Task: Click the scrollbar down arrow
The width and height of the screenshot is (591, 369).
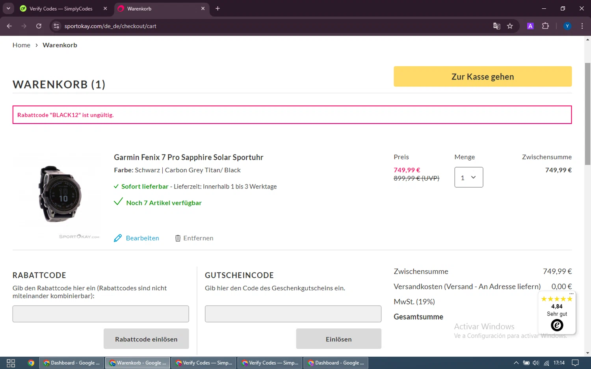Action: 587,353
